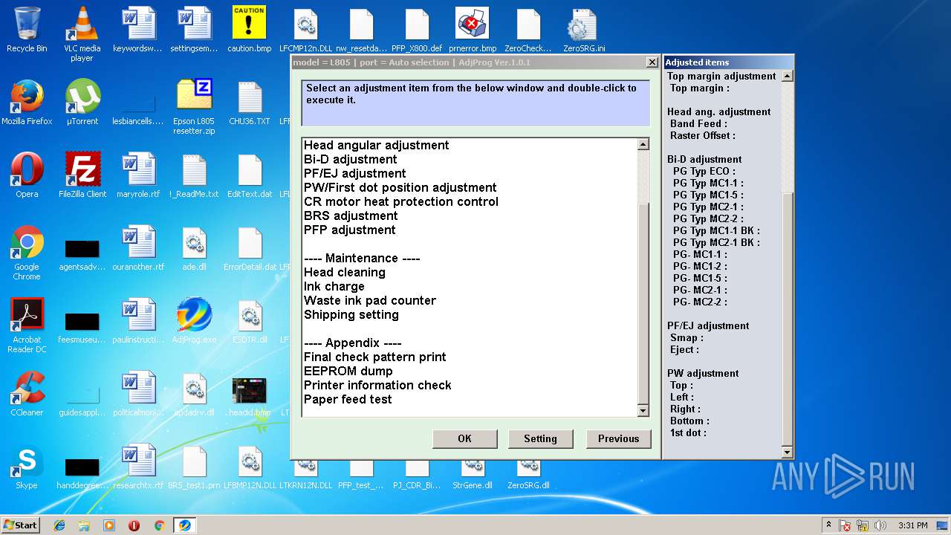Select the EditText.dat file icon

[x=250, y=175]
